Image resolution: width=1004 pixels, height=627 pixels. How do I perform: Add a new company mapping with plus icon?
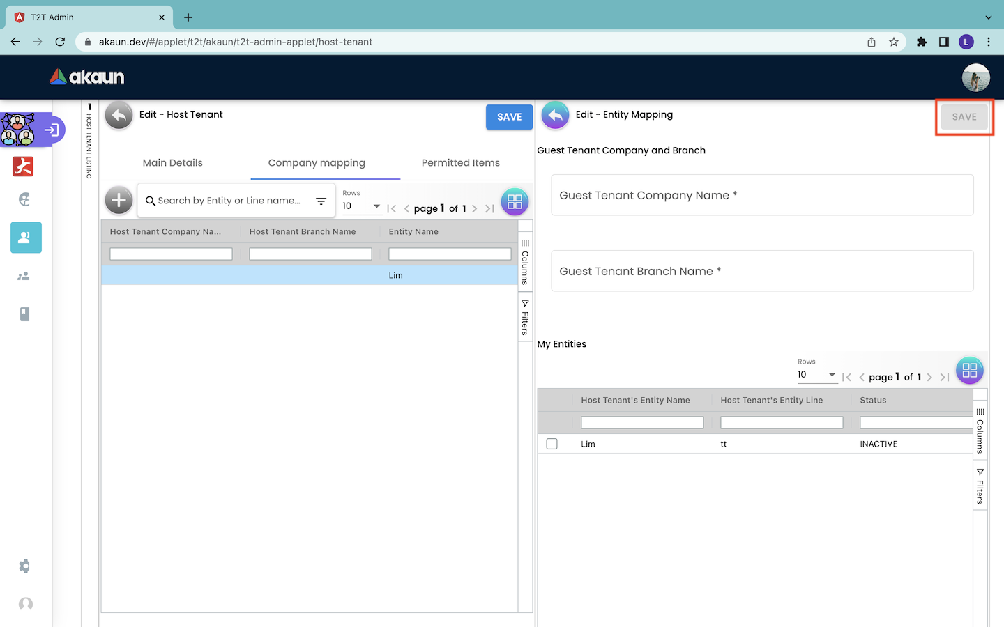(119, 201)
